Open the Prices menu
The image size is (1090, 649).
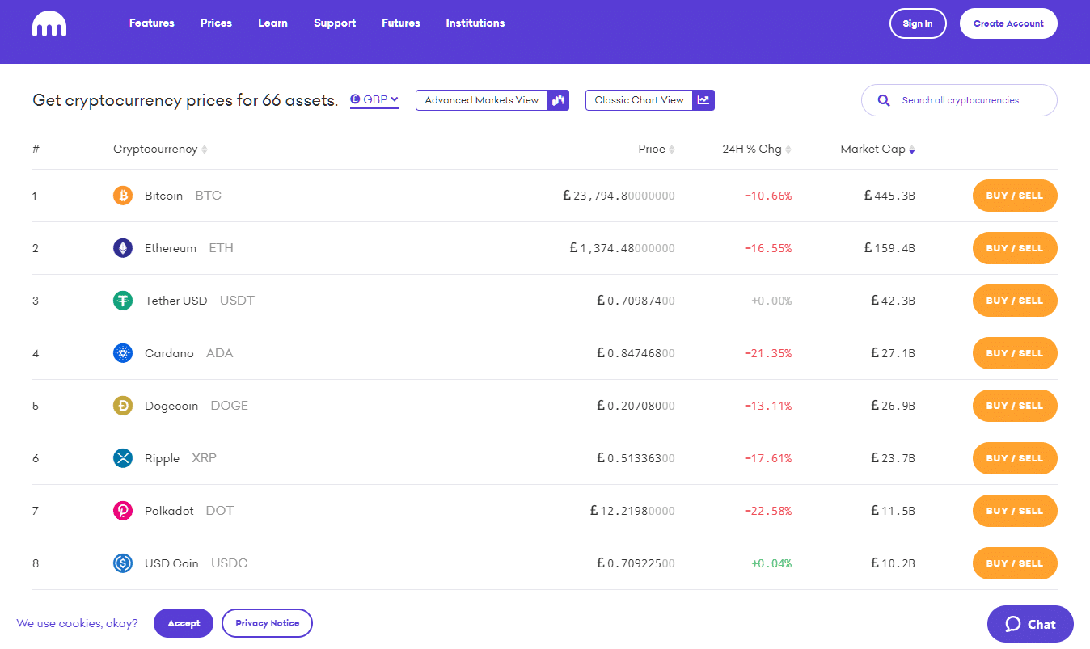(x=216, y=23)
